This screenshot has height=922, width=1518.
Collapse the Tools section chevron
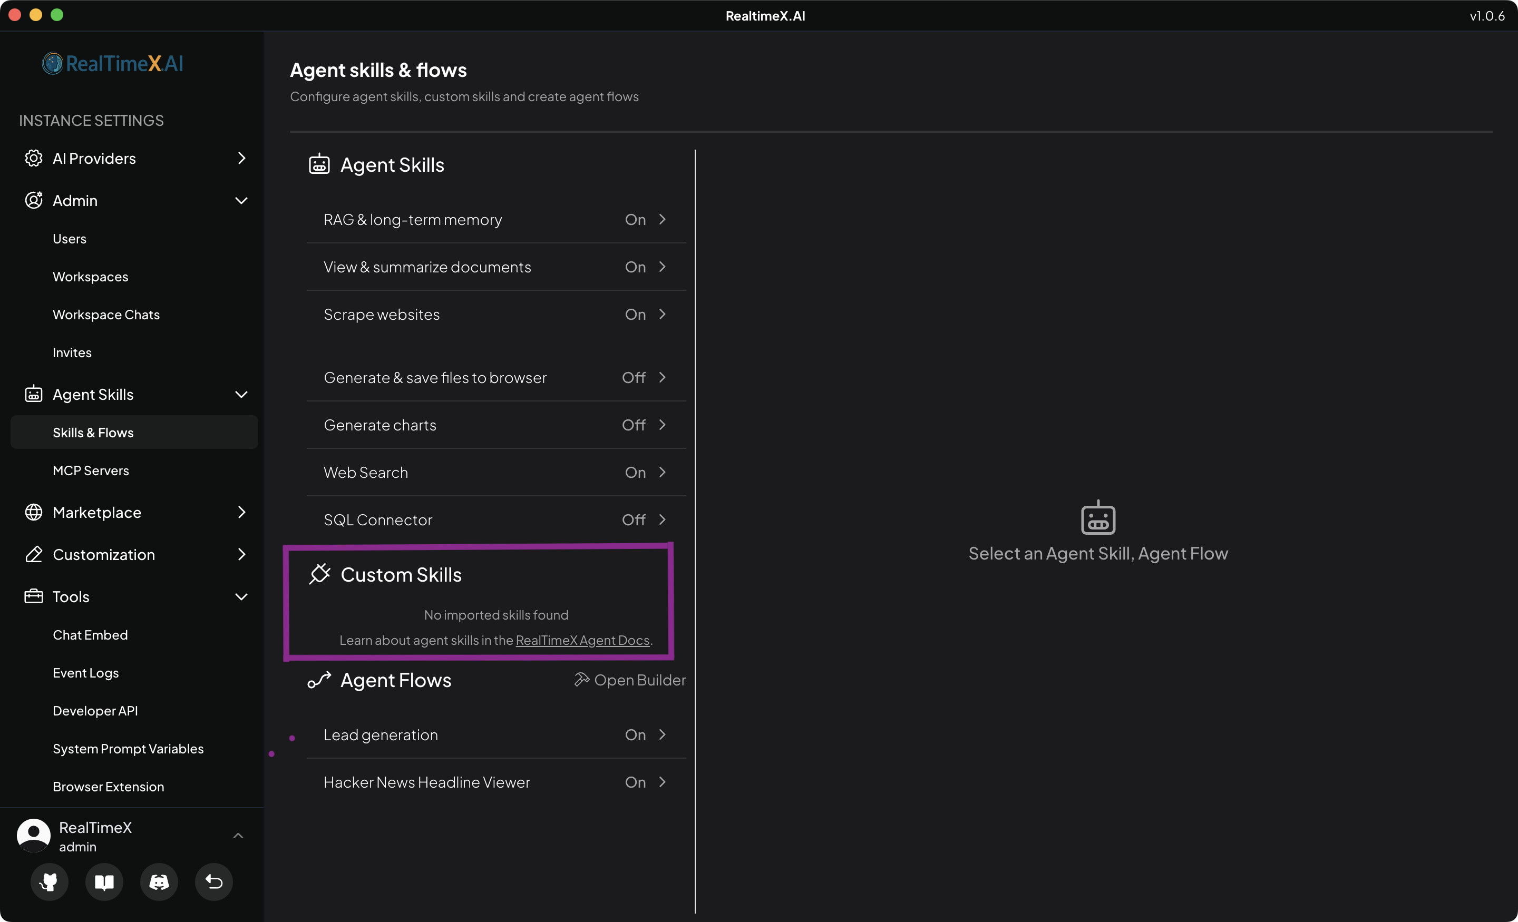(241, 597)
